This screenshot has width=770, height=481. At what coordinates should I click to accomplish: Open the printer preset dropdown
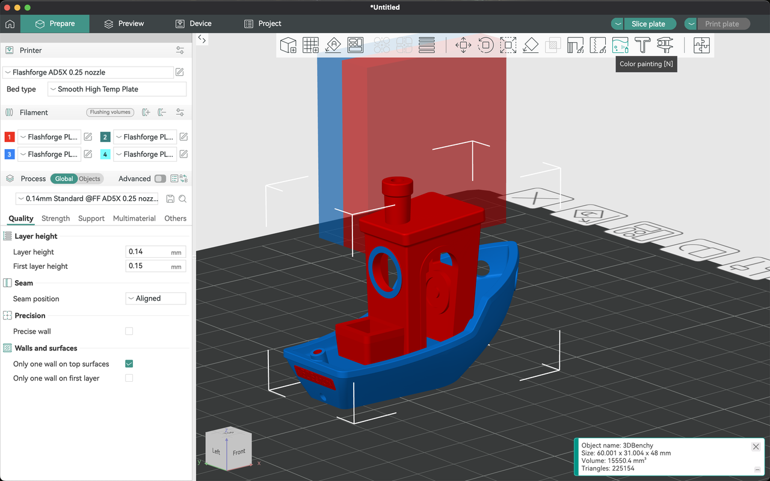[88, 72]
